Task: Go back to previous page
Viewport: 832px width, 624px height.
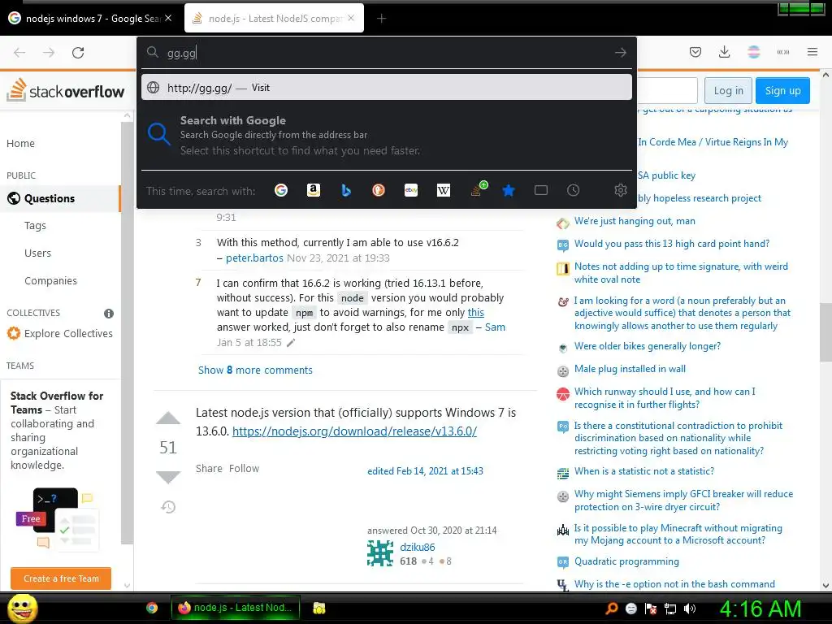Action: (19, 53)
